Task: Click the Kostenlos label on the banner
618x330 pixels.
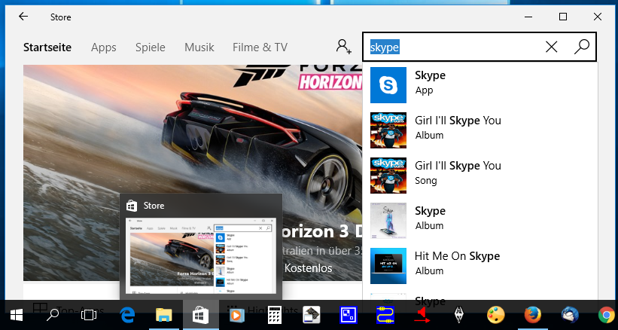Action: click(308, 268)
